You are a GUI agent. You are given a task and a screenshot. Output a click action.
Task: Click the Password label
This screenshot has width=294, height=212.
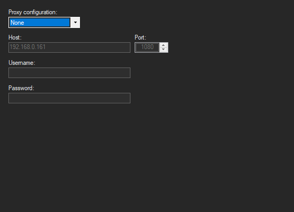[x=21, y=88]
